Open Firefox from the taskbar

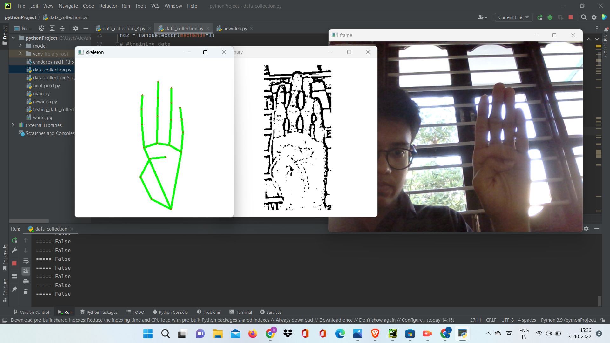(x=253, y=333)
